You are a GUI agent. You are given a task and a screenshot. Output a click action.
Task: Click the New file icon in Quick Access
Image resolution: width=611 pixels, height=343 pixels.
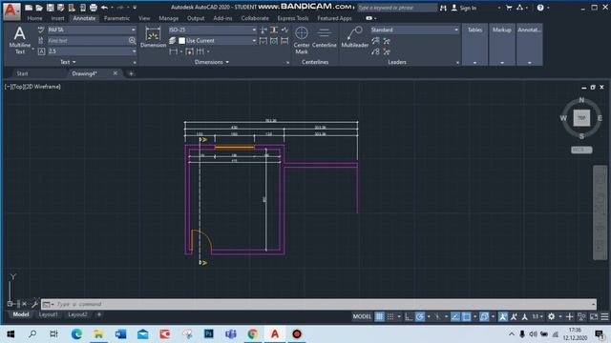tap(29, 8)
